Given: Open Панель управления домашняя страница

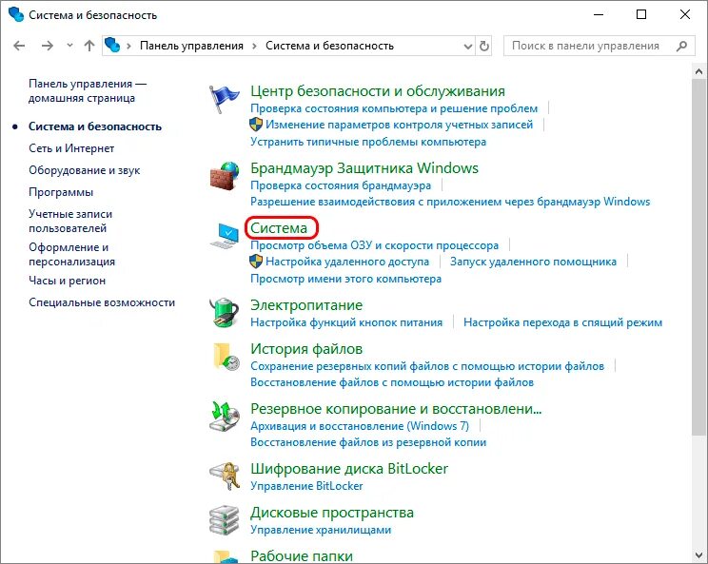Looking at the screenshot, I should pyautogui.click(x=88, y=90).
